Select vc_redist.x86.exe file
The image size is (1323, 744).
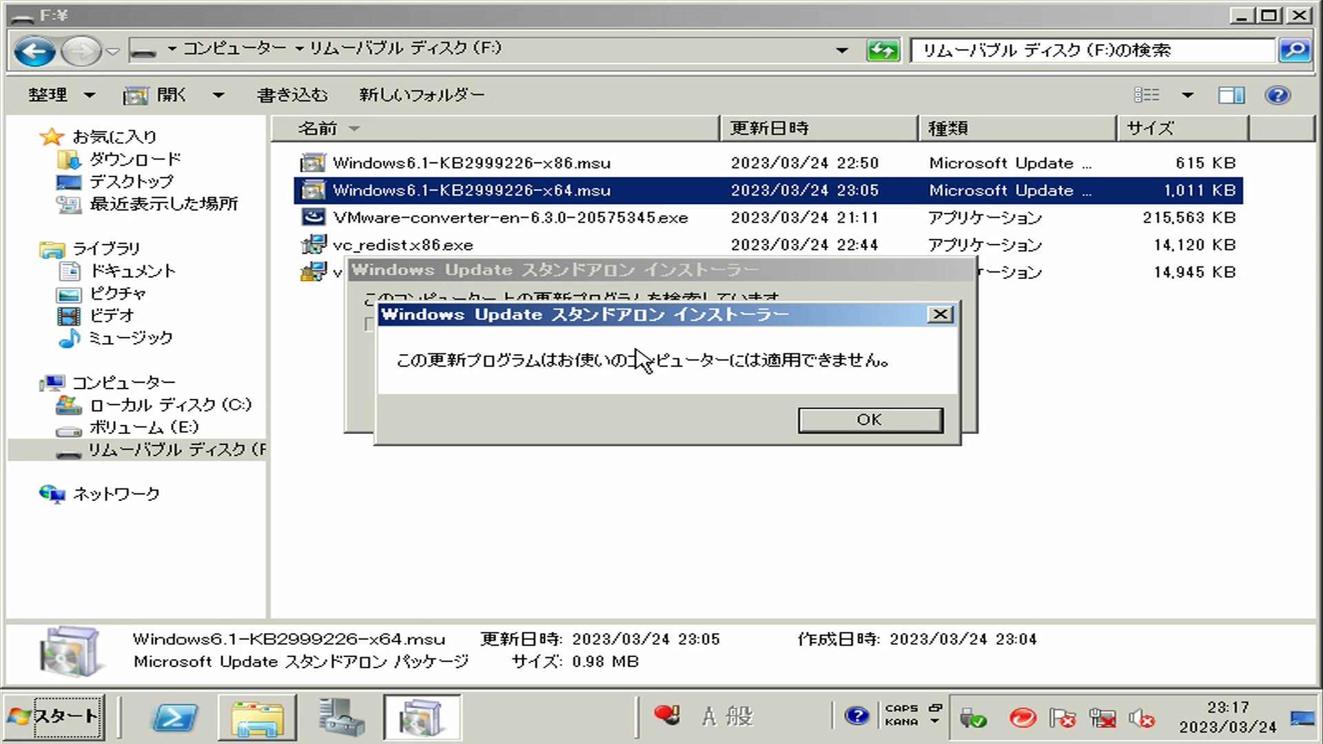point(402,245)
